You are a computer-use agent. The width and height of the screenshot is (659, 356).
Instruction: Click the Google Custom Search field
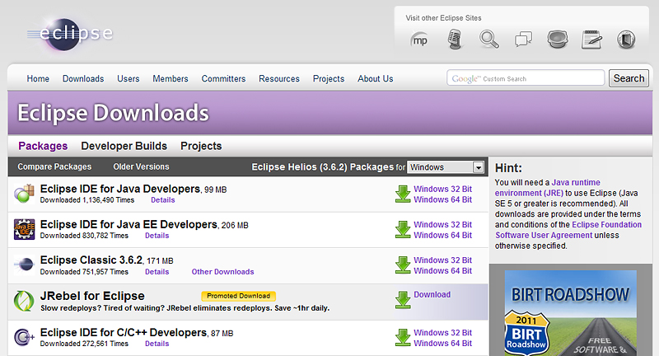coord(526,78)
